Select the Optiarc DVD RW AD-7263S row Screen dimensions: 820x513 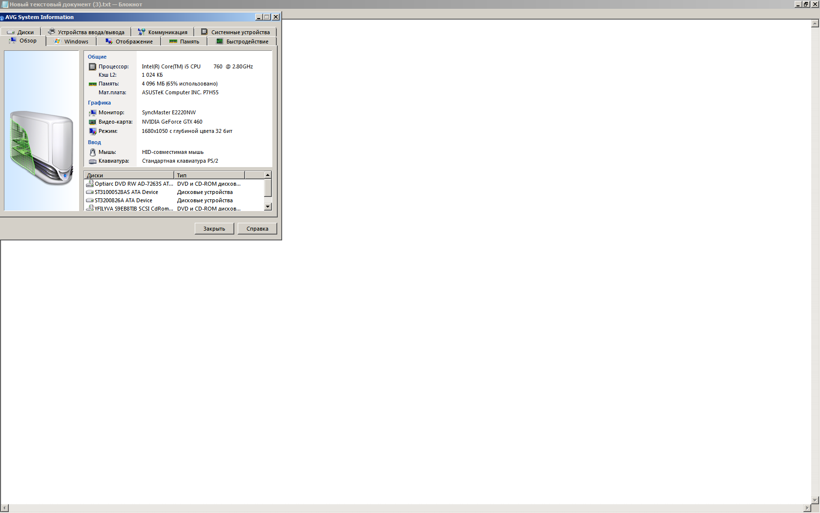(x=174, y=184)
